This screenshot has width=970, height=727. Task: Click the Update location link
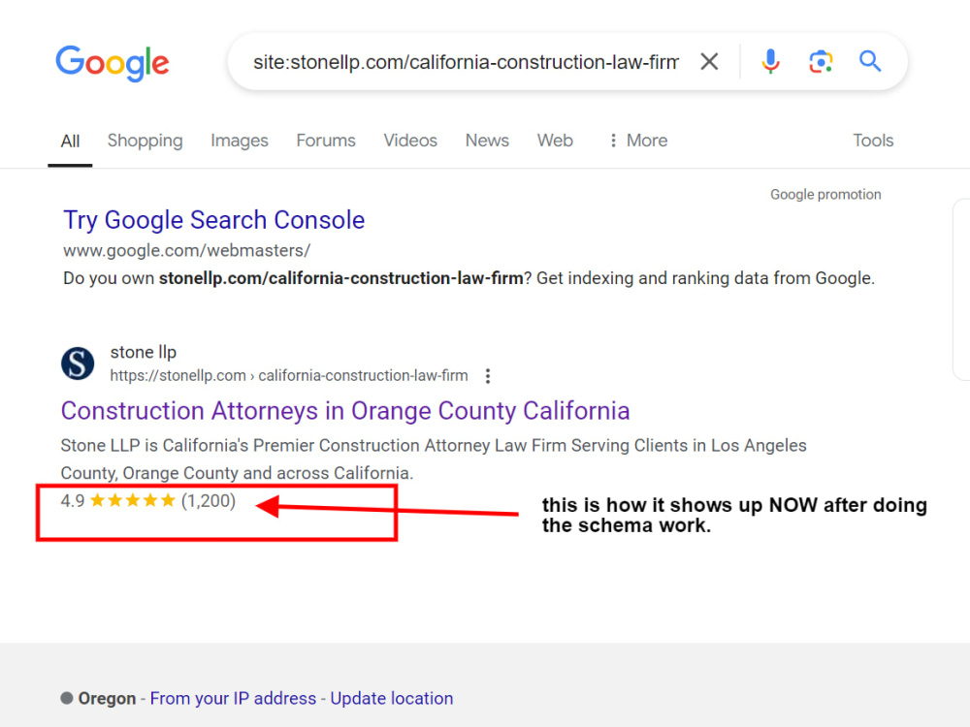(392, 699)
